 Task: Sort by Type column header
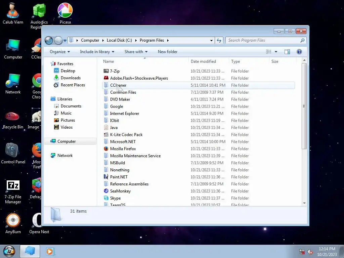249,61
